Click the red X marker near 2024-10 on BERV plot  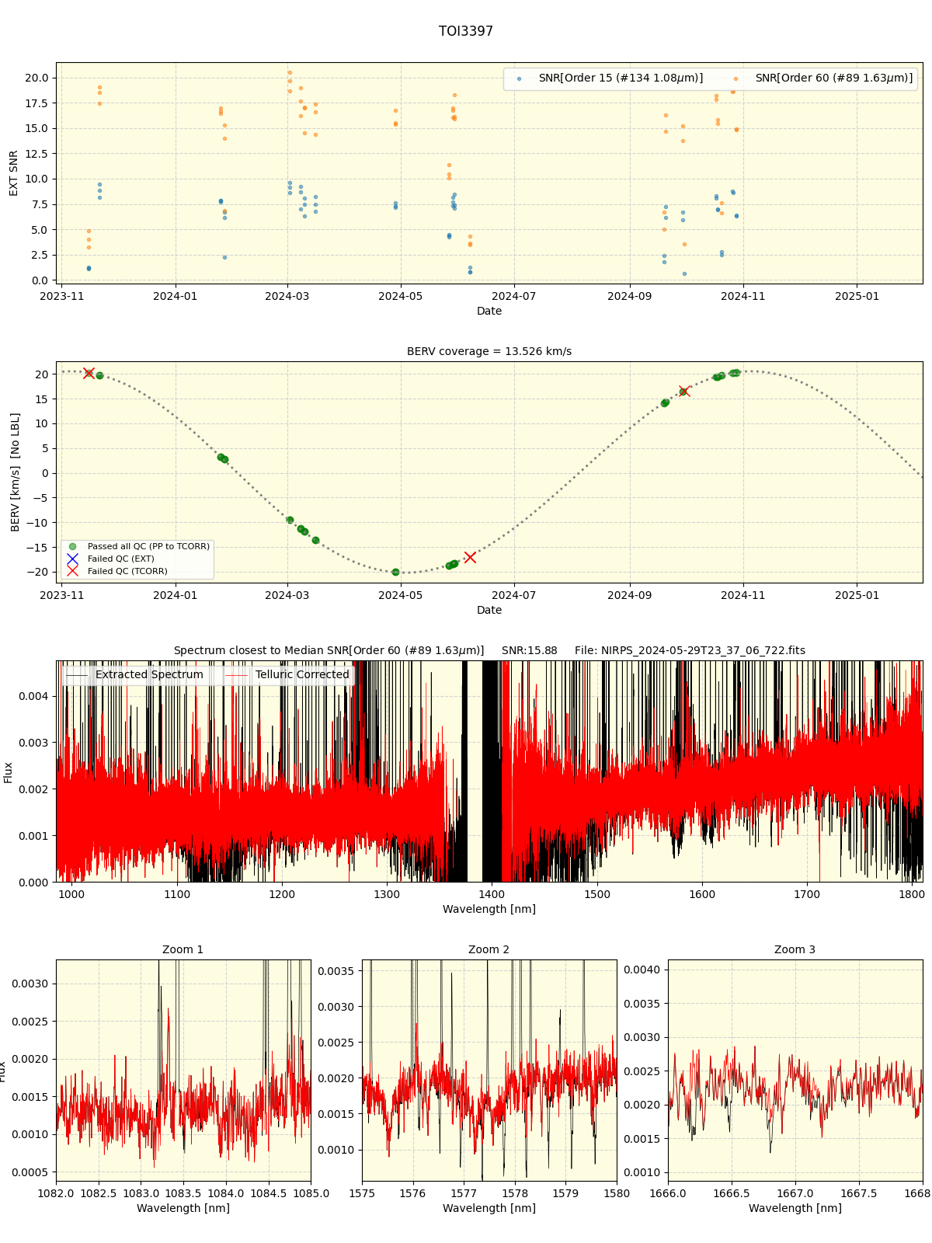(683, 392)
